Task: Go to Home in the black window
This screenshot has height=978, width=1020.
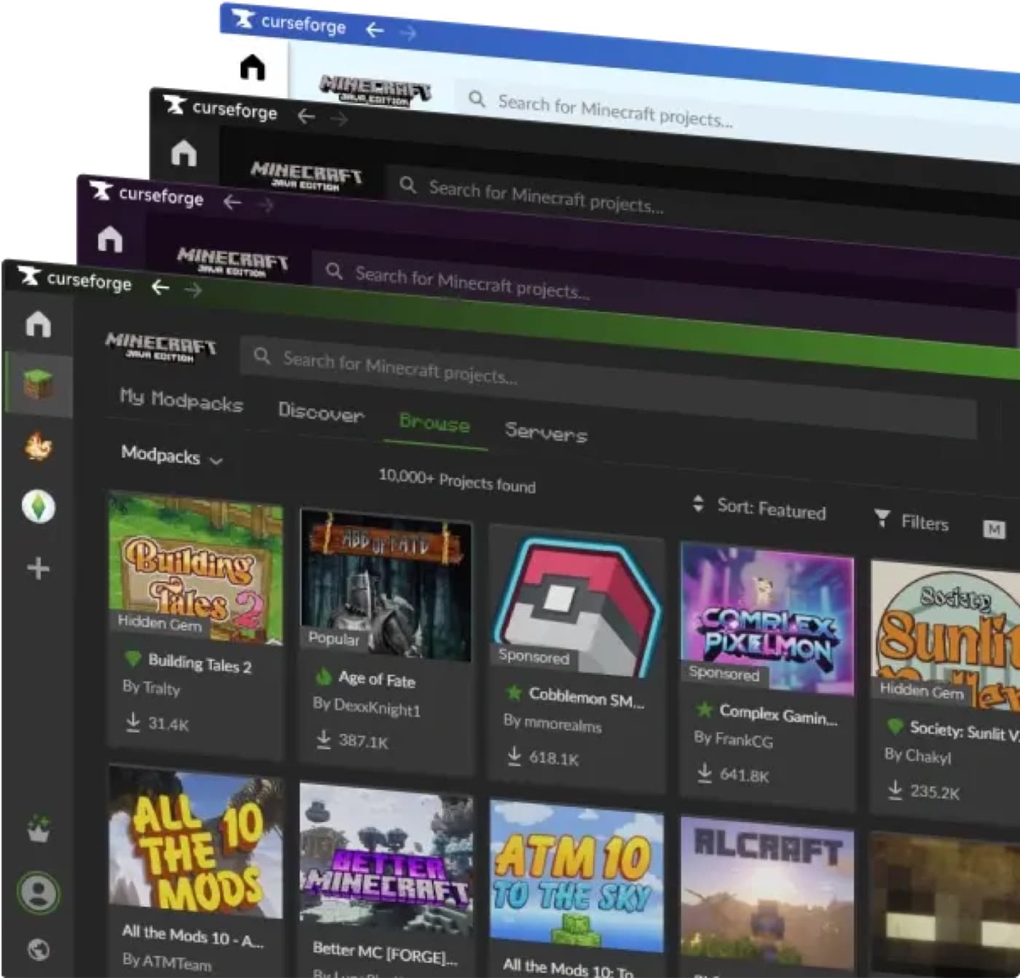Action: tap(184, 153)
